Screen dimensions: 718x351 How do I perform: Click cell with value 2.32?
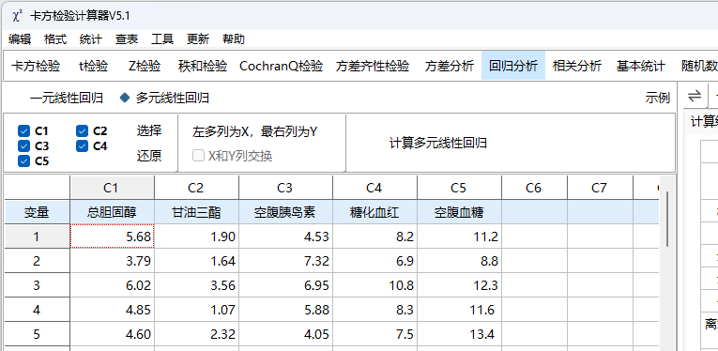coord(197,334)
